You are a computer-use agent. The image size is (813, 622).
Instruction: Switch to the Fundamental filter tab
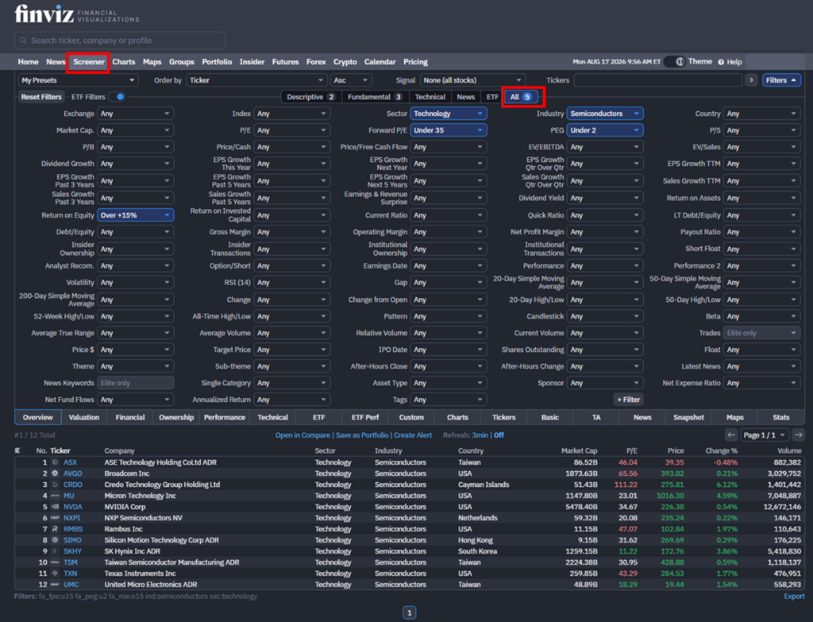(x=375, y=96)
